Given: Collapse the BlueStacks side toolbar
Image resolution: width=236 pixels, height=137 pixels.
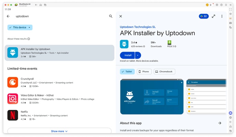Looking at the screenshot, I should [x=230, y=5].
